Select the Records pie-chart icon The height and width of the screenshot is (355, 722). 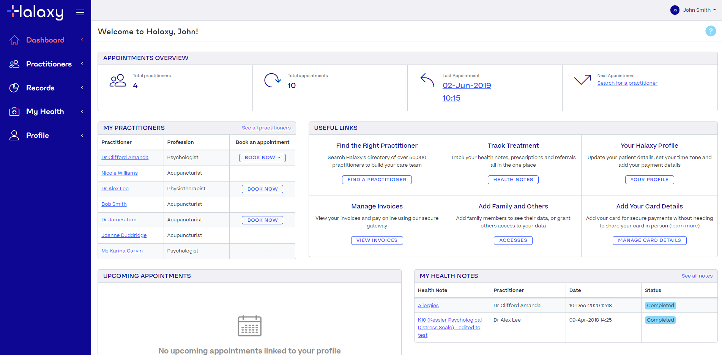coord(14,88)
